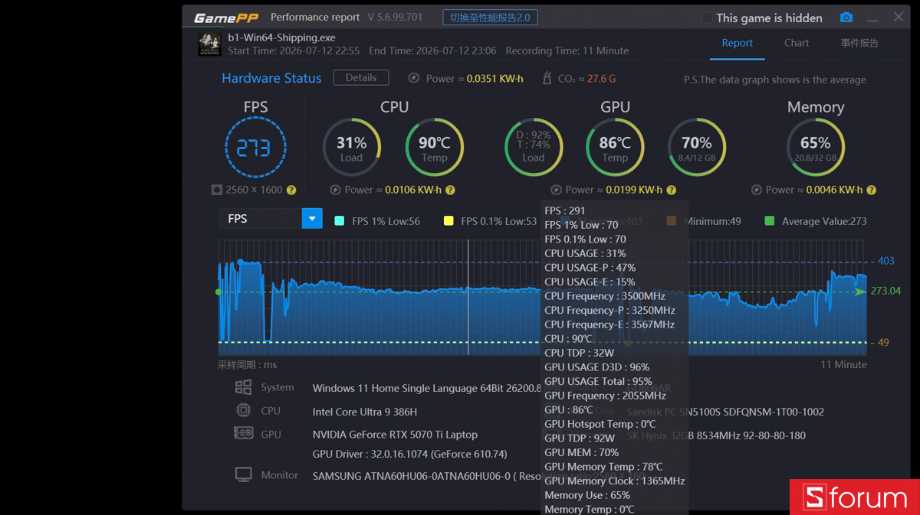Click the total Power icon next to 0.0351 KW·h
Viewport: 920px width, 515px height.
pos(414,78)
